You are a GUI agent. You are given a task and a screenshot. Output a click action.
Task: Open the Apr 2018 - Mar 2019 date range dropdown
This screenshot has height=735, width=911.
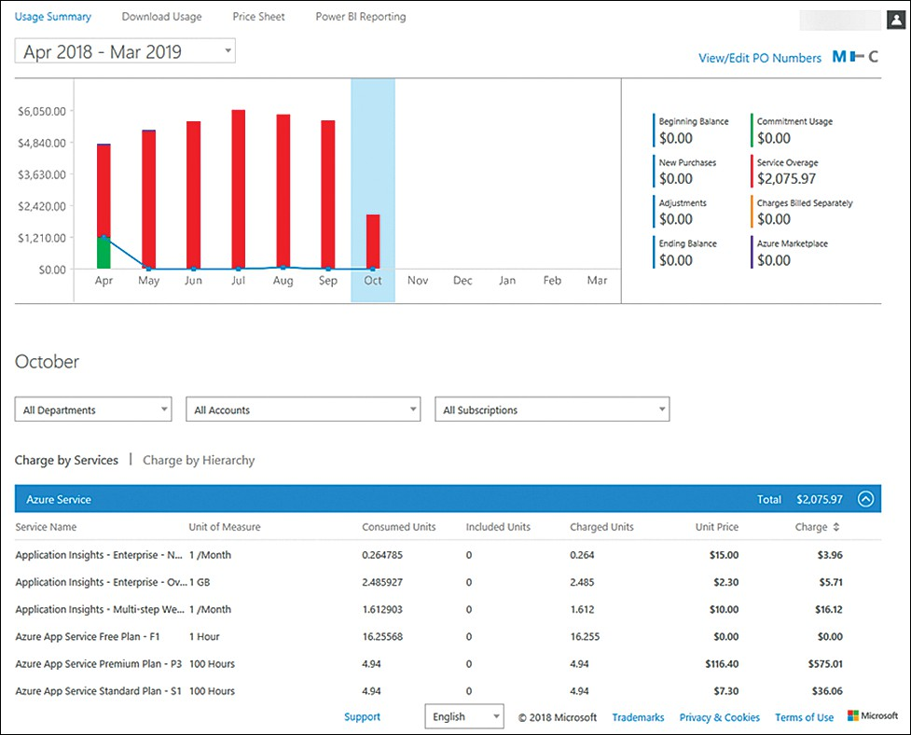point(125,51)
